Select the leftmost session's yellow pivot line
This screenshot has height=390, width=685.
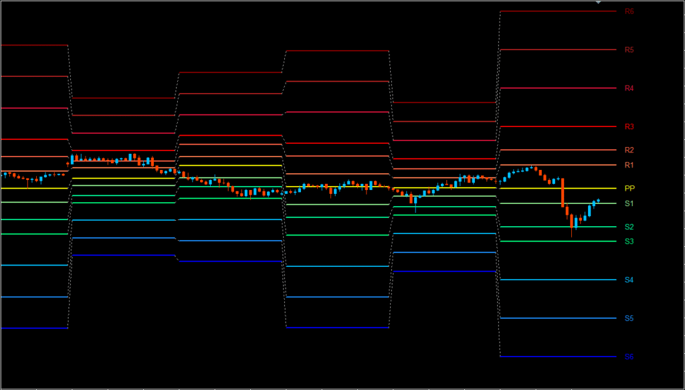[33, 189]
